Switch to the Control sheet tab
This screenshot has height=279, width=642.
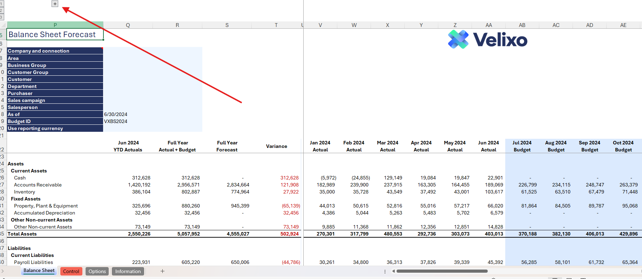click(x=71, y=271)
